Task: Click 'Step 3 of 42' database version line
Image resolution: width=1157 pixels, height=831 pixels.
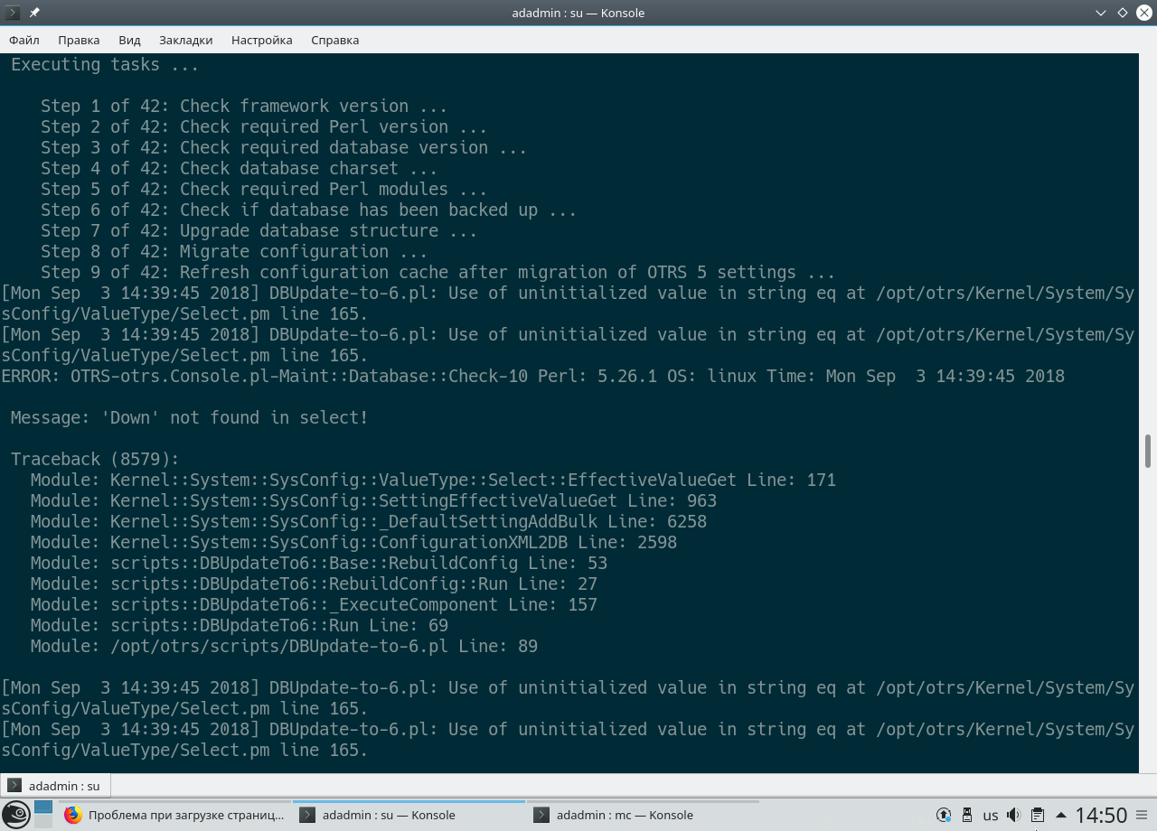Action: pyautogui.click(x=284, y=147)
